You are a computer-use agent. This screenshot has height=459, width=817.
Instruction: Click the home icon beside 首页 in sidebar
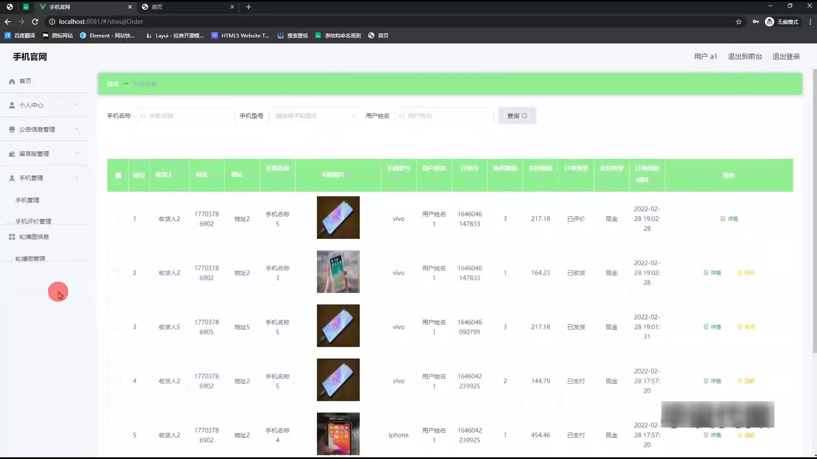tap(12, 81)
